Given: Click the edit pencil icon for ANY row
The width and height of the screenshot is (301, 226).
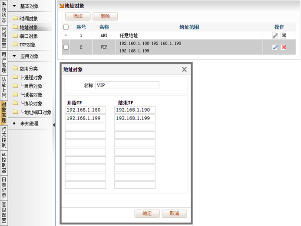Looking at the screenshot, I should click(275, 36).
